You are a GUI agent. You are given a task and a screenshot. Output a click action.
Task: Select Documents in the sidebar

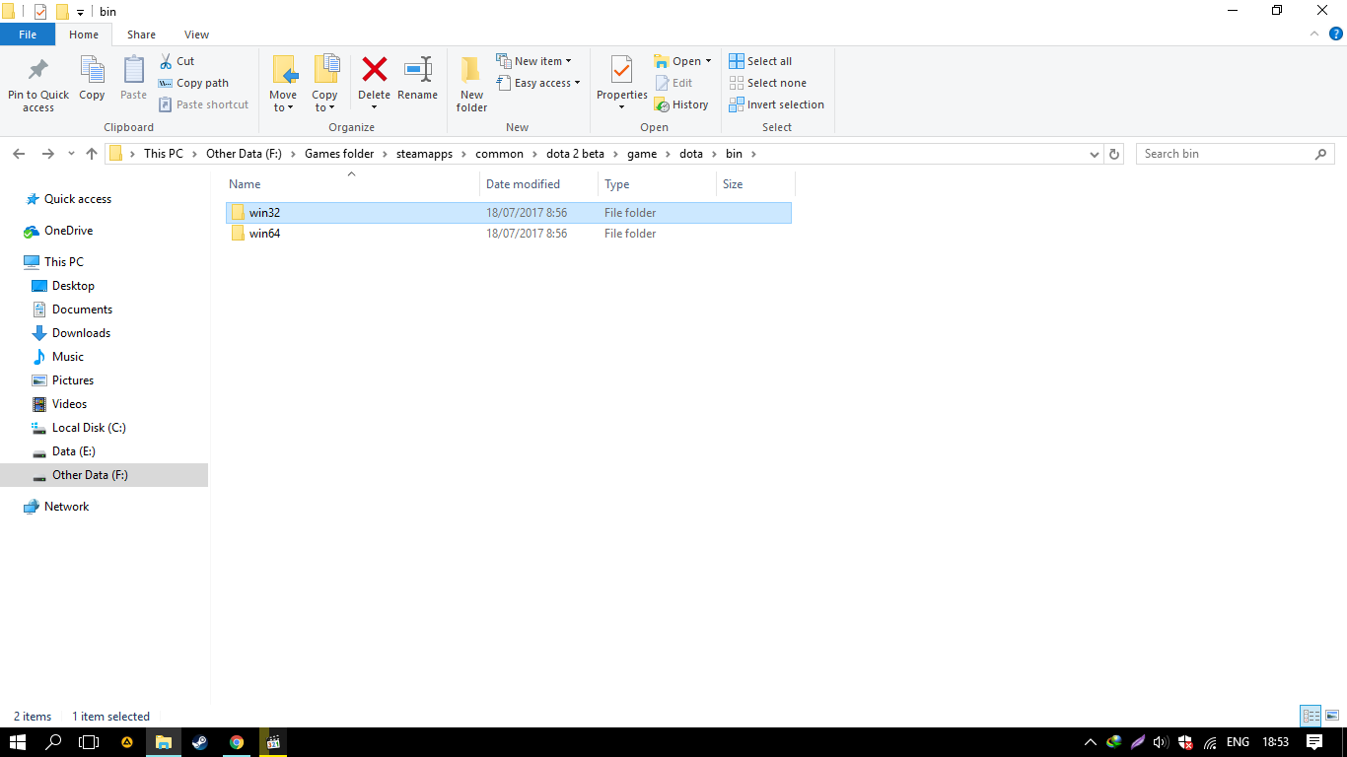[82, 310]
